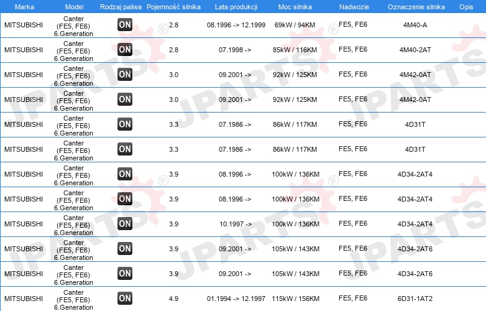Click the Rodzaj paliwa column header
The width and height of the screenshot is (486, 311).
pyautogui.click(x=121, y=7)
